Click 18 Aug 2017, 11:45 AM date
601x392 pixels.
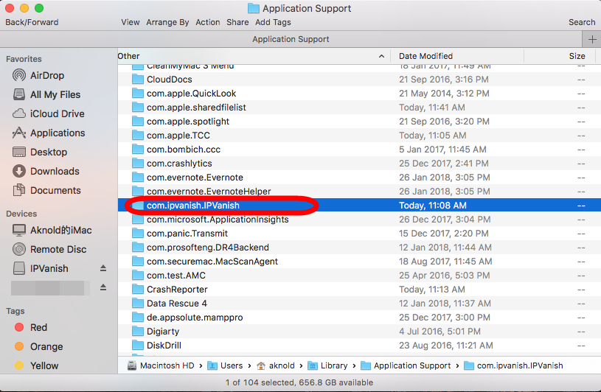coord(445,262)
